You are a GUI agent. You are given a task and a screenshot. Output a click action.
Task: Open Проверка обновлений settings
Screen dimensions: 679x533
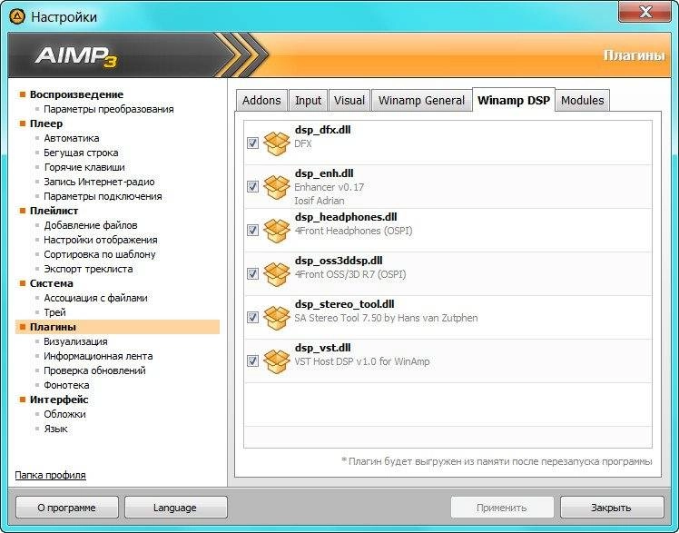94,370
